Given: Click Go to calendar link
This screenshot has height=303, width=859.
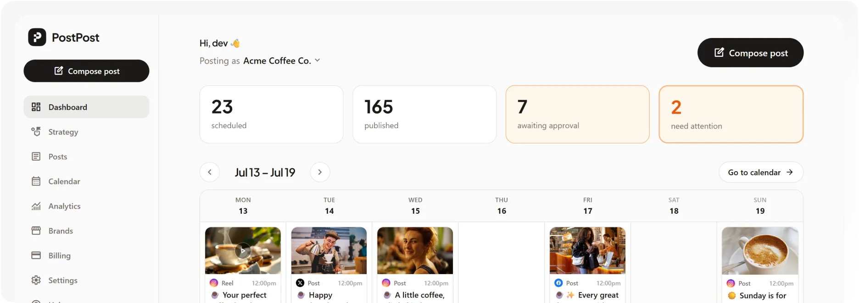Looking at the screenshot, I should click(x=761, y=173).
